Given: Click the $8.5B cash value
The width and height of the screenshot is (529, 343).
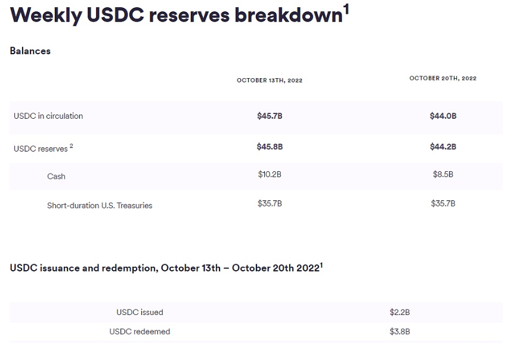Looking at the screenshot, I should [443, 174].
